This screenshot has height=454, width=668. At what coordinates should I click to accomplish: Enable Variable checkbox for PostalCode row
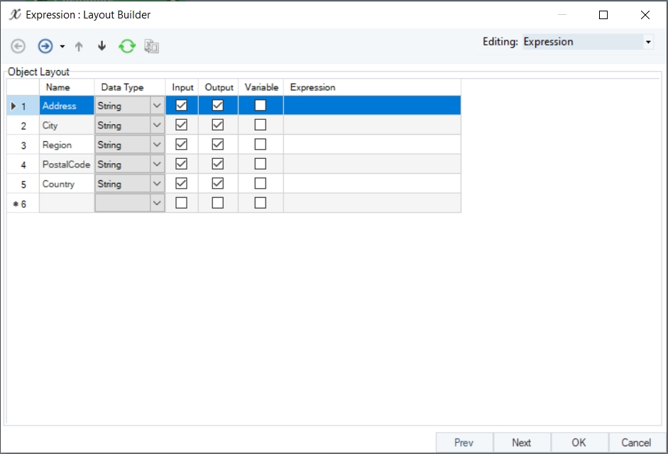(x=261, y=164)
